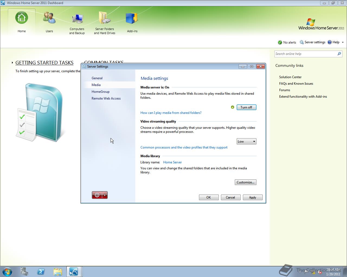The width and height of the screenshot is (347, 277).
Task: Select Media in Server Settings
Action: click(96, 85)
